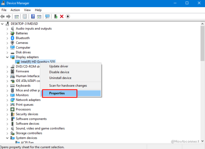
Task: Click the Cameras webcam icon
Action: tap(12, 43)
